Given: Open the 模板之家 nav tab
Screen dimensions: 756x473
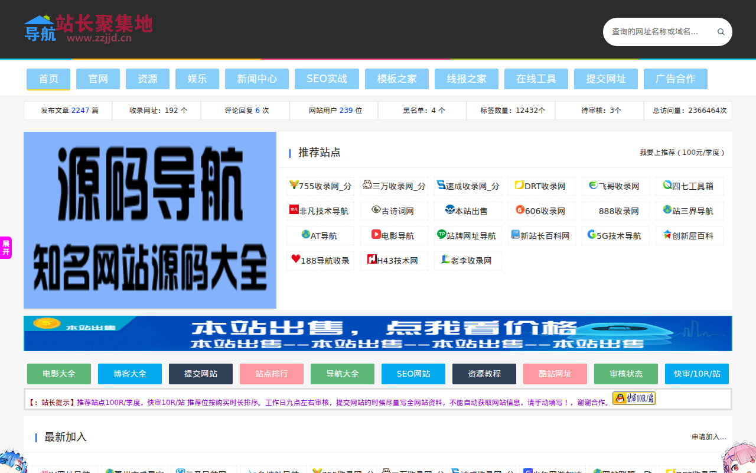Looking at the screenshot, I should (397, 79).
